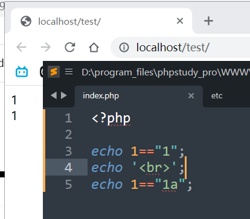
Task: Click the Sublime Text logo icon
Action: pyautogui.click(x=54, y=72)
